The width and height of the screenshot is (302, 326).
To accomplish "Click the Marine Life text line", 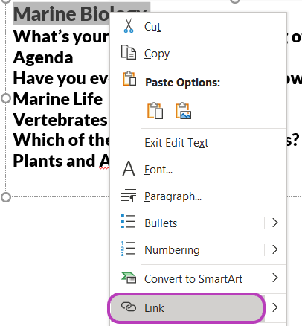I will tap(58, 99).
